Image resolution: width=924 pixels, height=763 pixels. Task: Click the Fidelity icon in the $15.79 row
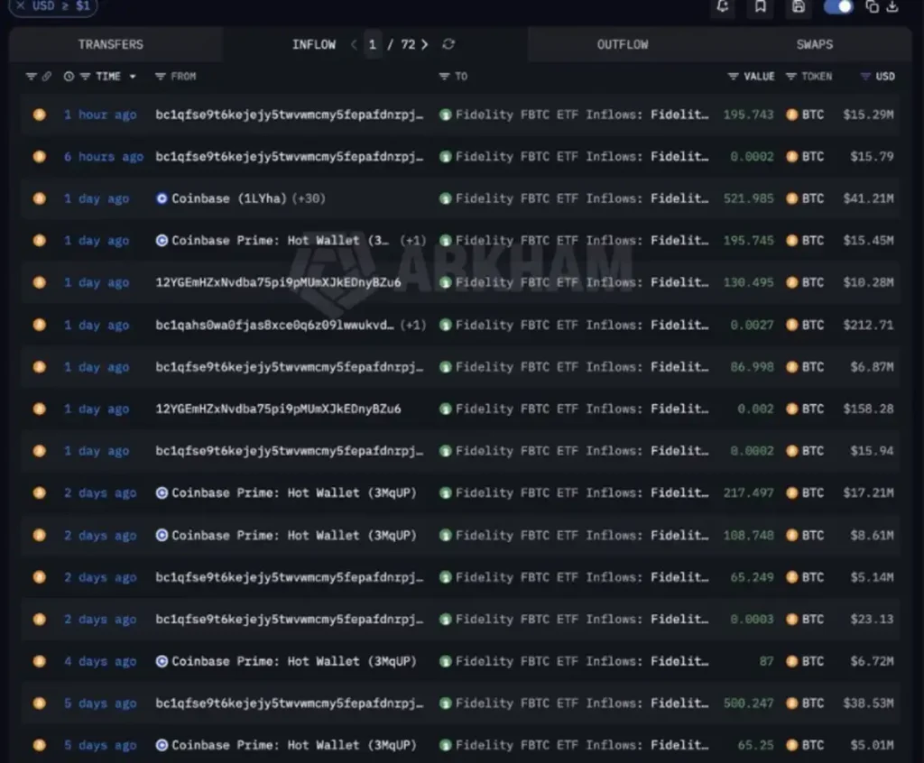(446, 157)
